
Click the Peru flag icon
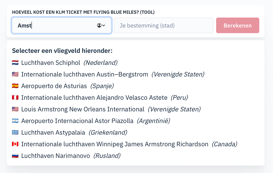[15, 98]
